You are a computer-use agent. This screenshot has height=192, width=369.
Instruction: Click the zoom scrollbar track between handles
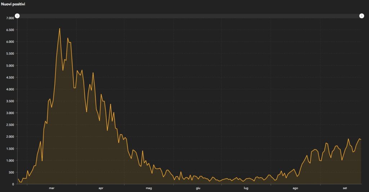[189, 16]
